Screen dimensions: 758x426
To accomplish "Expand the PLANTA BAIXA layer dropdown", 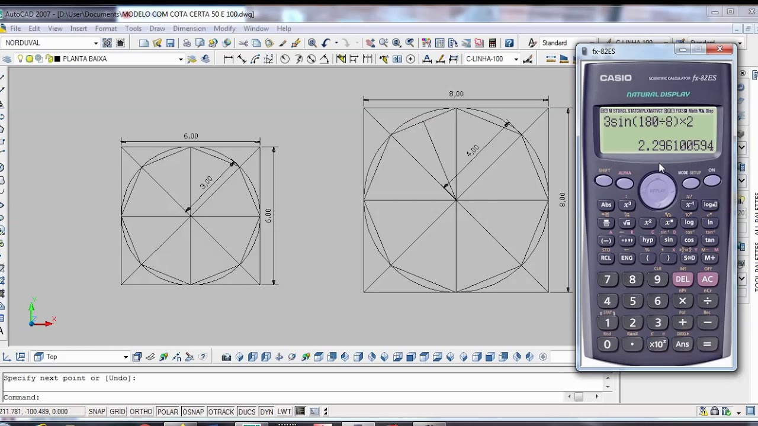I will click(x=181, y=59).
